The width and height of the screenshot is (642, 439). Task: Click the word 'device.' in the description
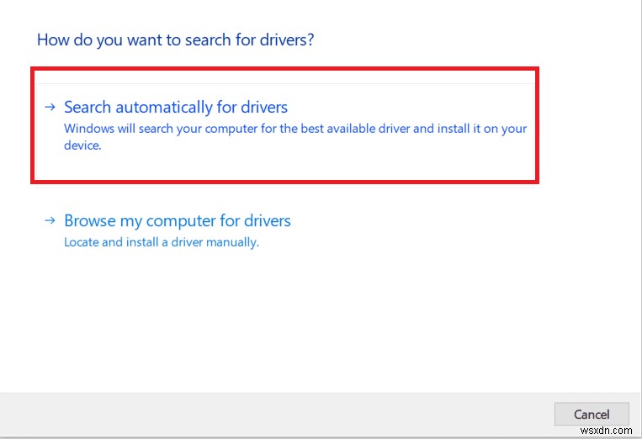pos(82,145)
